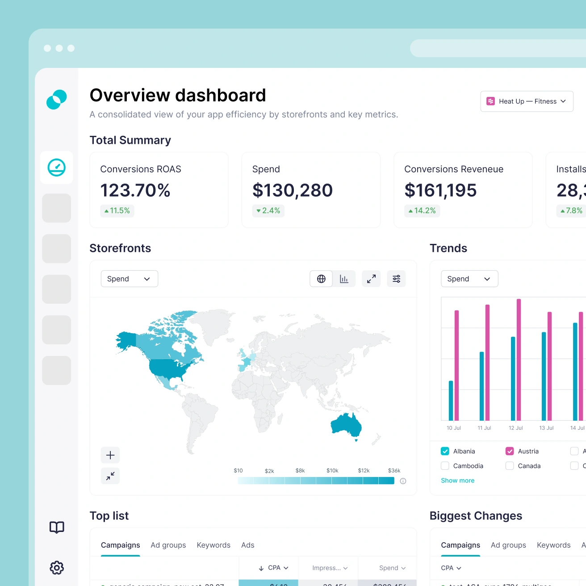This screenshot has height=586, width=586.
Task: Select Top list Ads tab
Action: click(248, 545)
